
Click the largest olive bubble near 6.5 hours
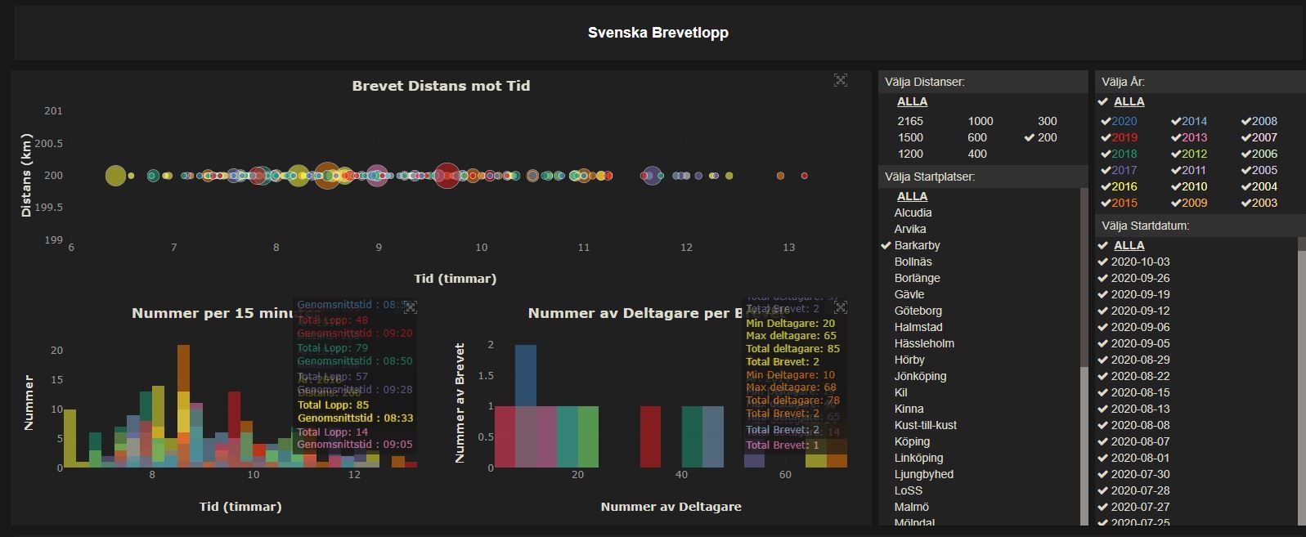click(116, 175)
